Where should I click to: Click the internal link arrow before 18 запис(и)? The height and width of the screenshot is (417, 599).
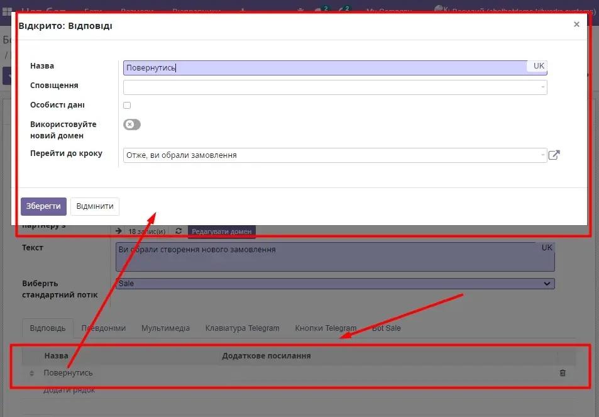(x=119, y=231)
